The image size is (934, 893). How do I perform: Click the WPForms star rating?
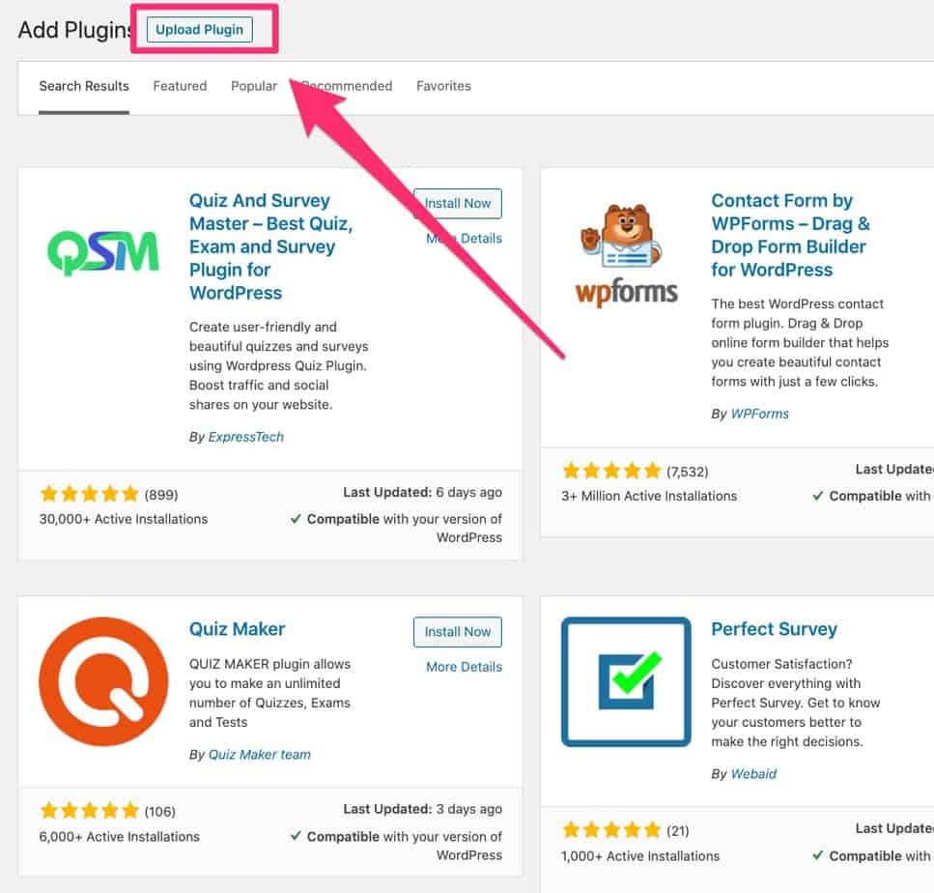611,471
